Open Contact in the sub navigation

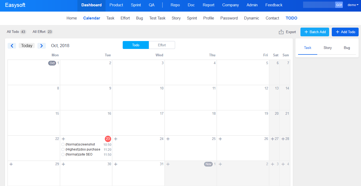(x=272, y=18)
